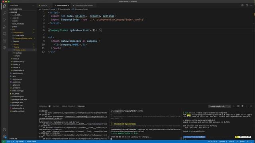This screenshot has width=255, height=143.
Task: Click the open changes icon in editor toolbar
Action: coord(242,5)
